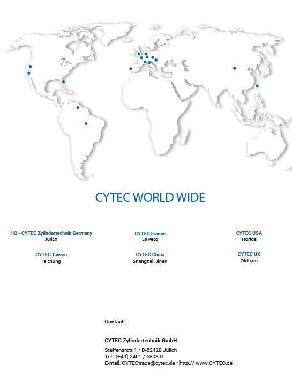292x376 pixels.
Task: Open the CYTECtrade@cytec.de email address
Action: (x=148, y=363)
